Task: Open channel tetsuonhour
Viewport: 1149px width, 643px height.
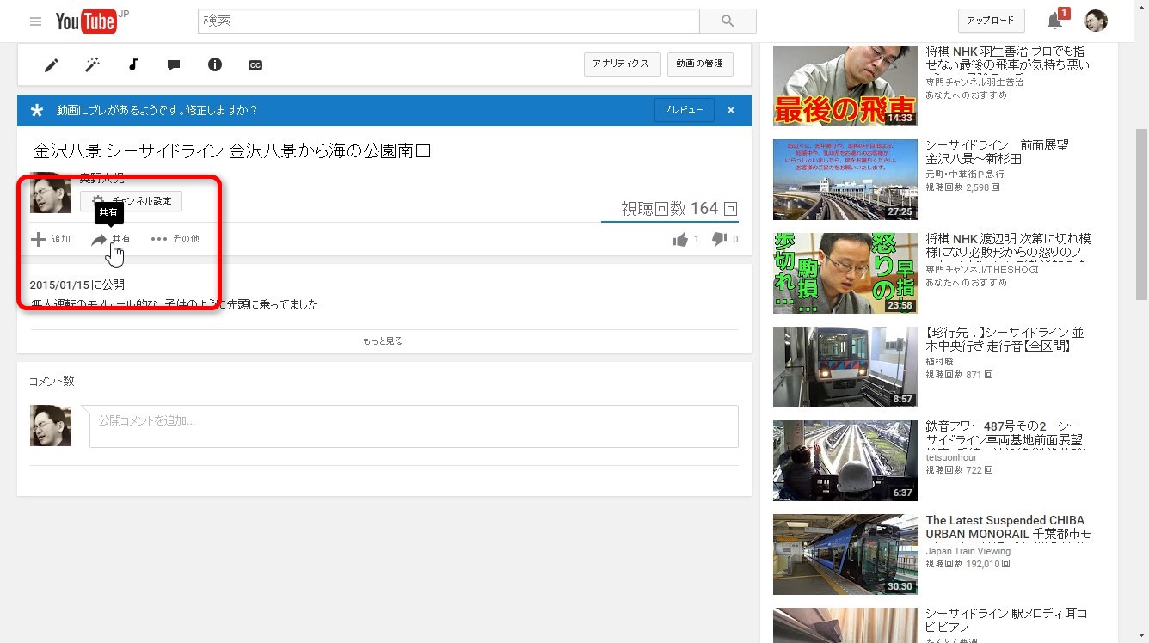Action: tap(951, 457)
